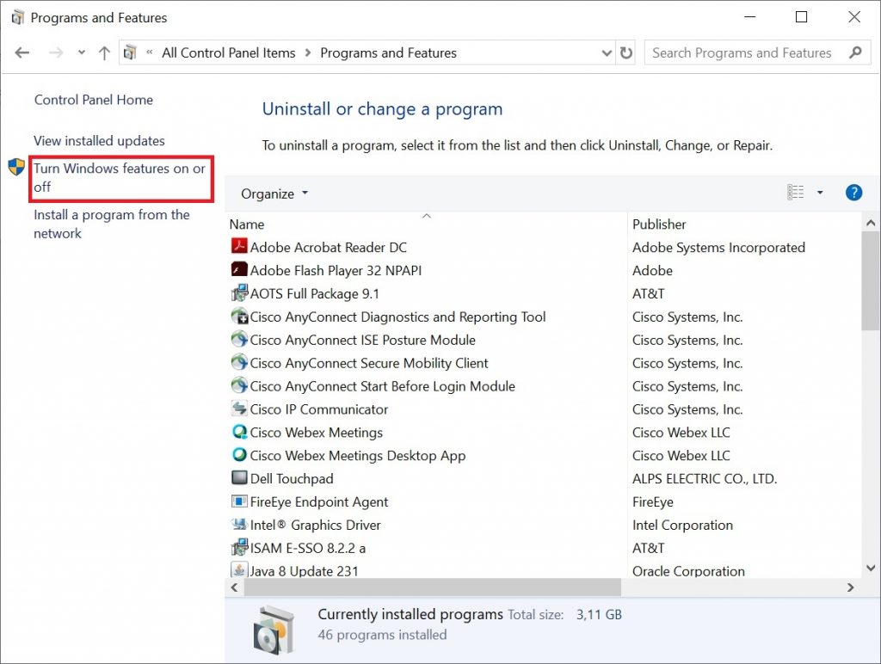Expand the All Control Panel Items breadcrumb arrow
This screenshot has height=664, width=881.
tap(308, 52)
